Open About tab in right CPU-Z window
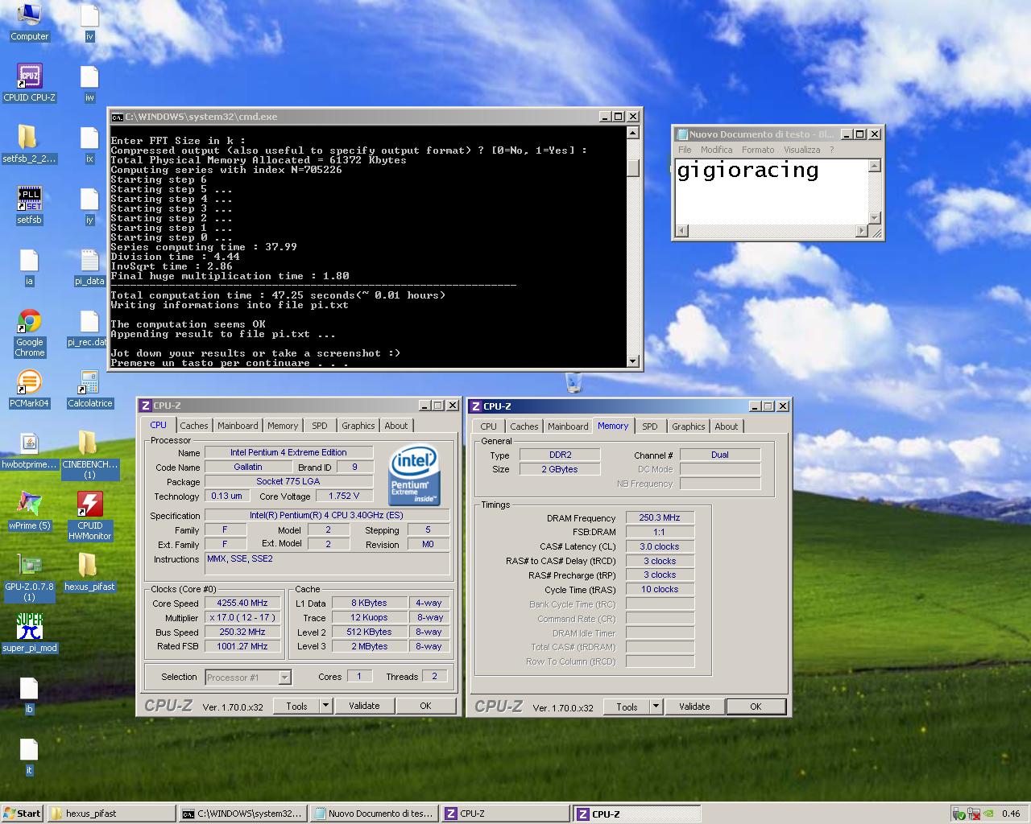 pos(726,426)
